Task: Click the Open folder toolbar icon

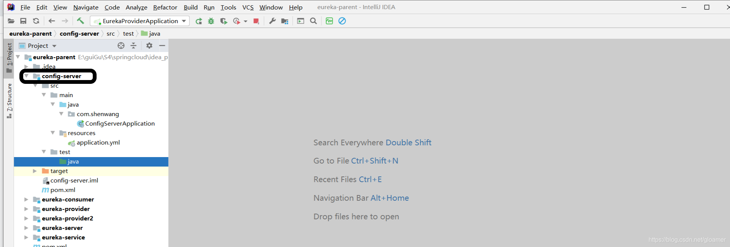Action: 11,21
